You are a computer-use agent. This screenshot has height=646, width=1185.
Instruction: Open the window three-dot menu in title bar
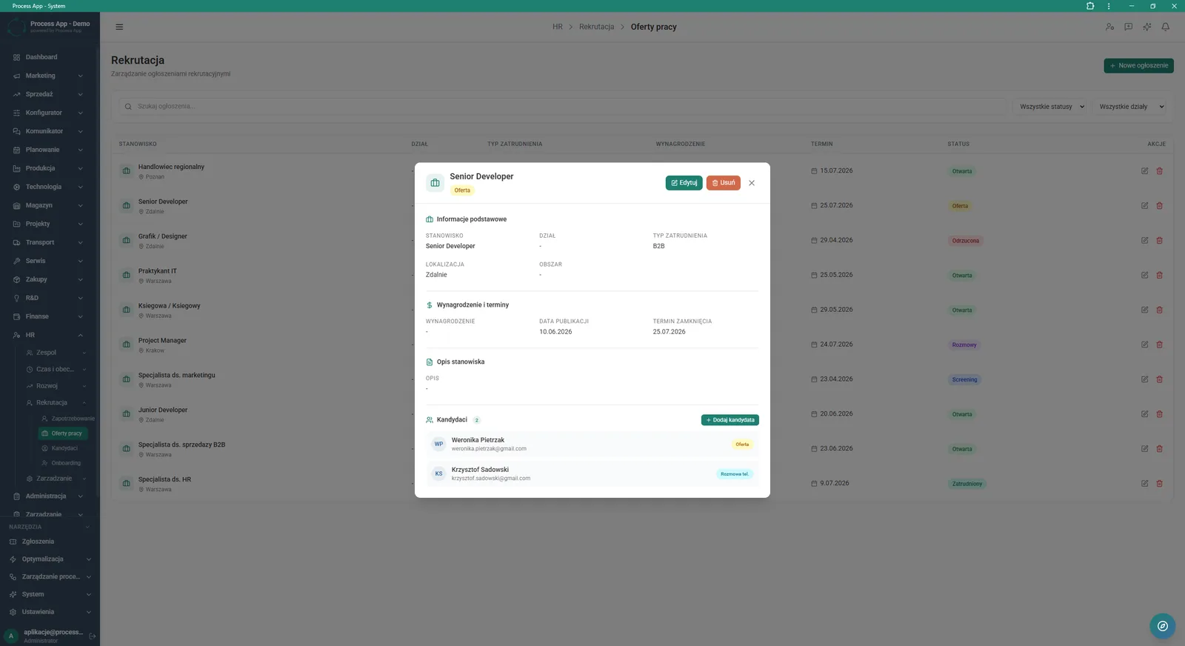pyautogui.click(x=1109, y=6)
